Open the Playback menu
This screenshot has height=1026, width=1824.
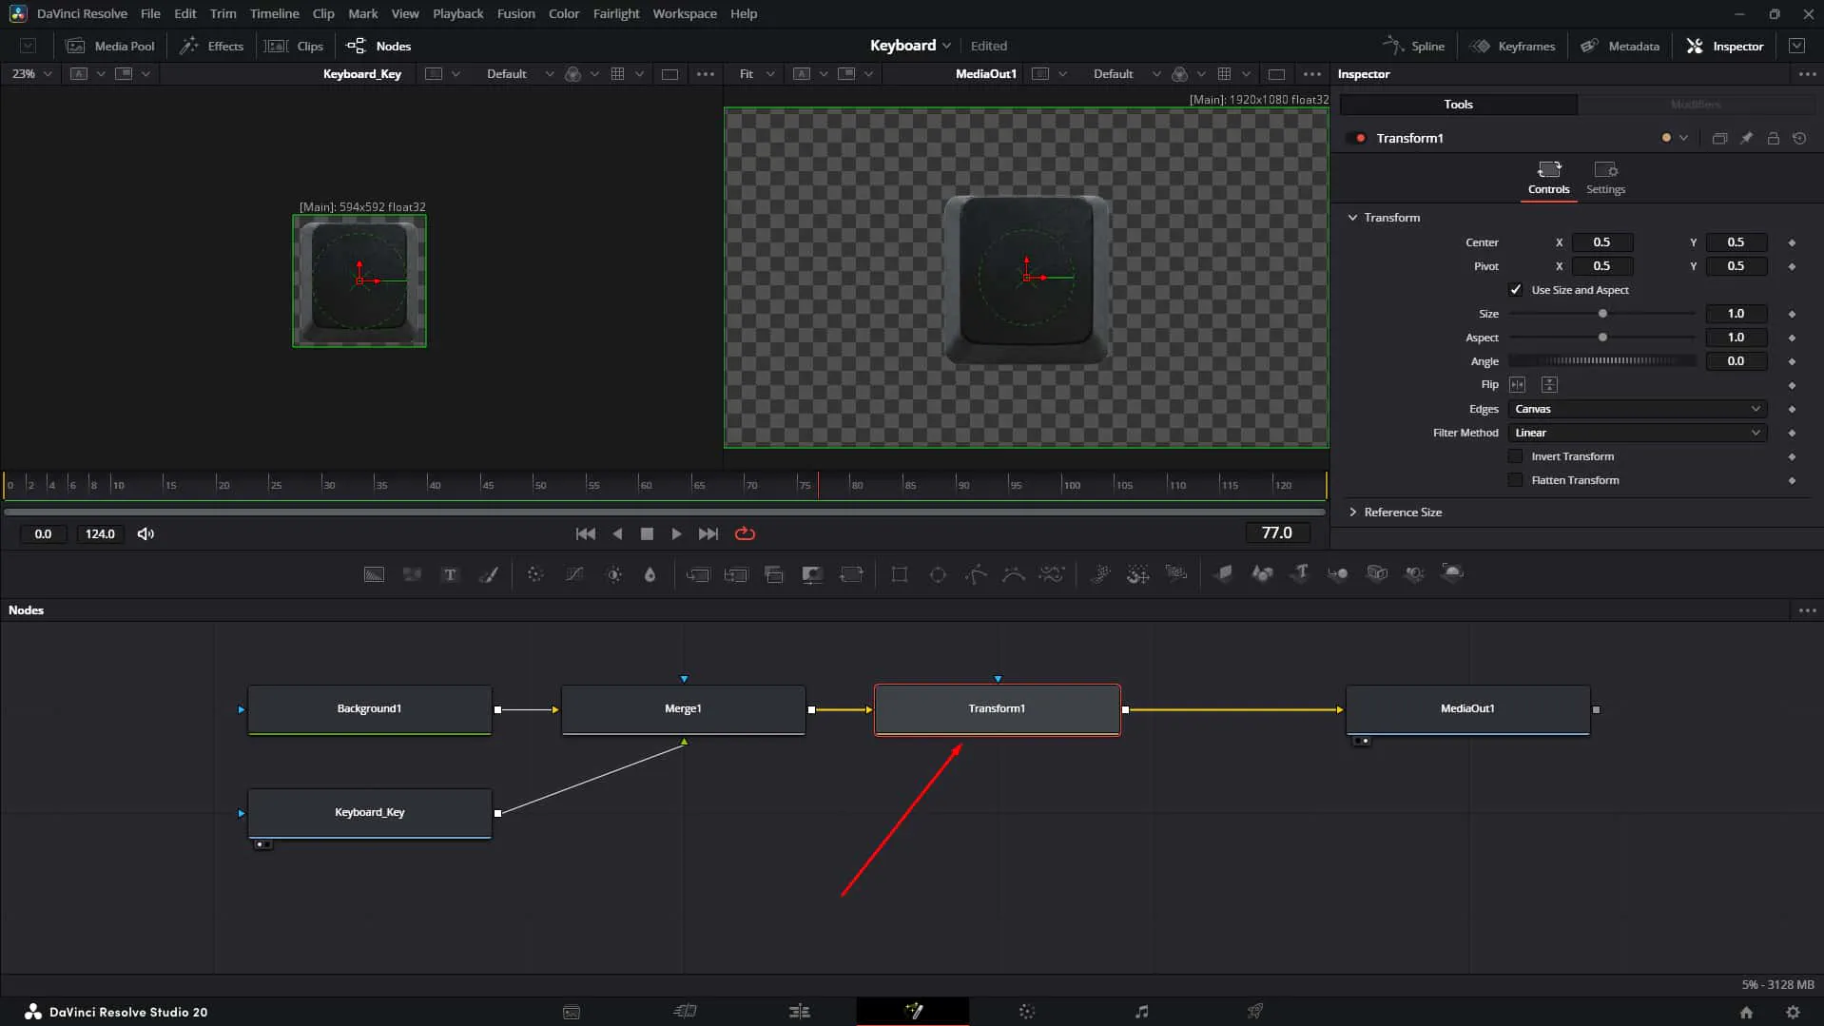457,13
